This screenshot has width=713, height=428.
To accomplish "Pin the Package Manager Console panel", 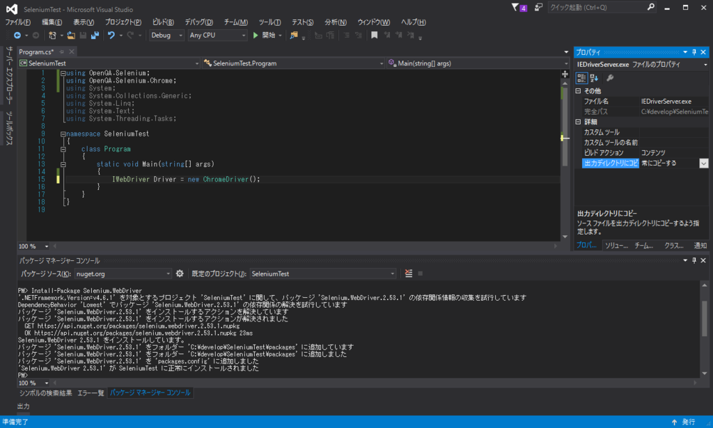I will click(x=694, y=260).
